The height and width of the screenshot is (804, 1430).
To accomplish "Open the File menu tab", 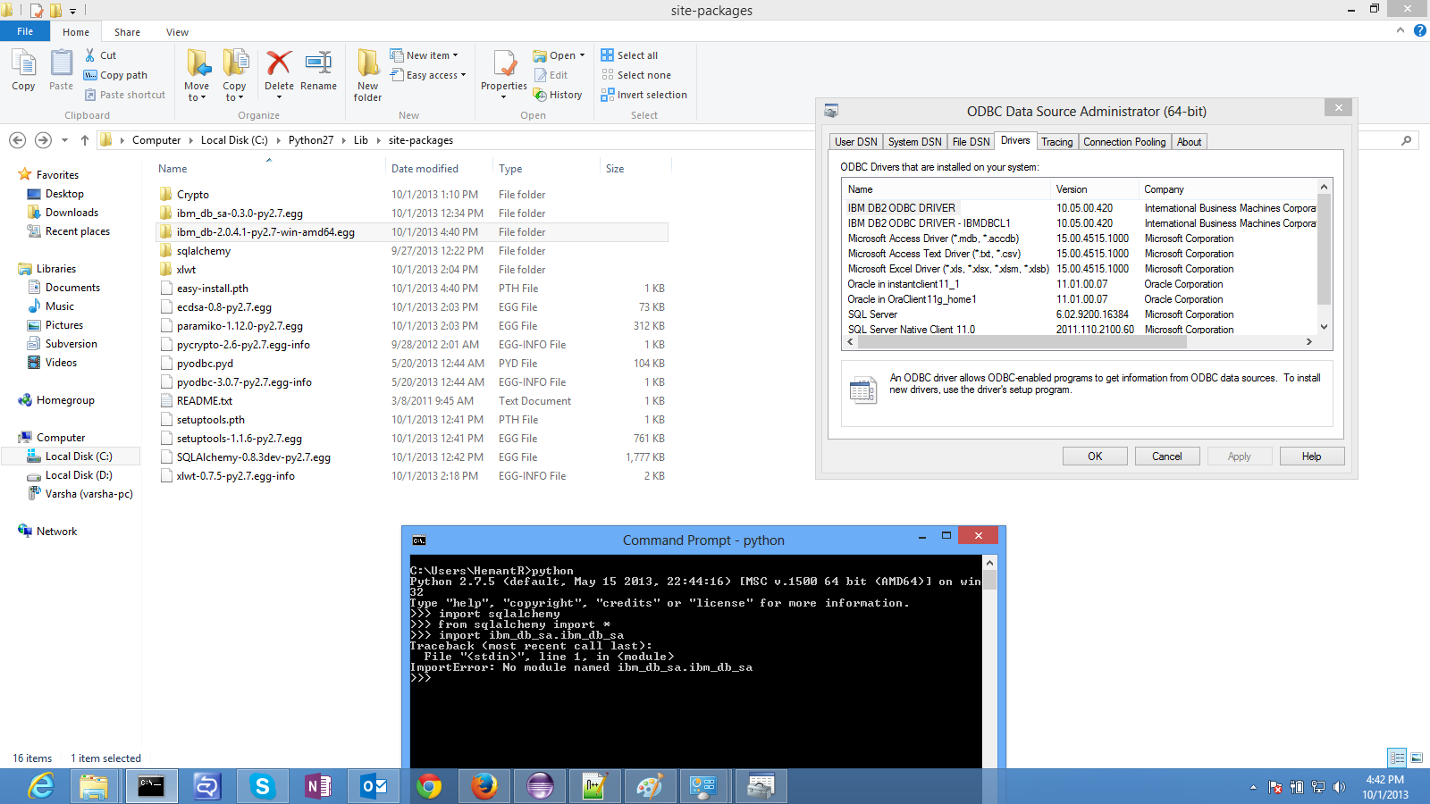I will [x=25, y=31].
